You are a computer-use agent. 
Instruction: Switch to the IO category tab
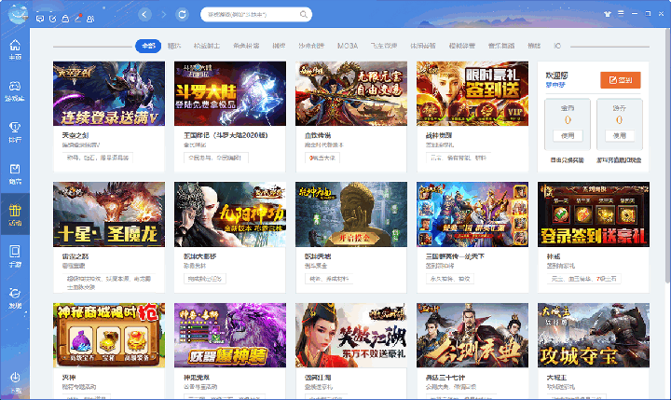coord(556,46)
